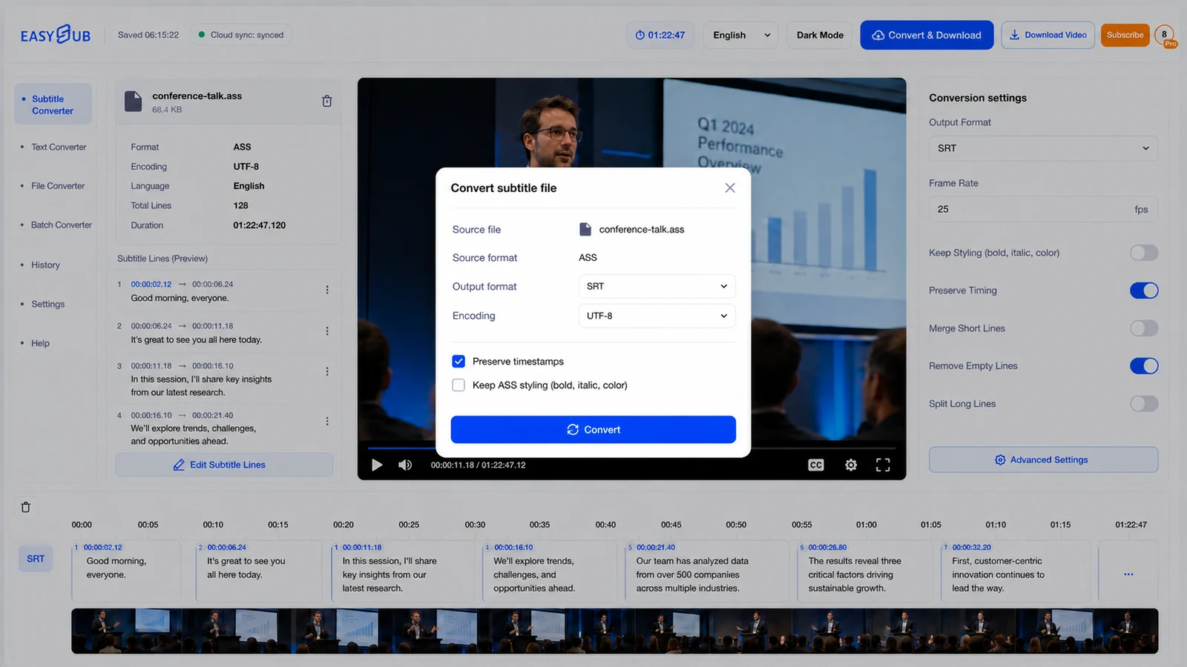1187x667 pixels.
Task: Disable Remove Empty Lines toggle
Action: (x=1144, y=366)
